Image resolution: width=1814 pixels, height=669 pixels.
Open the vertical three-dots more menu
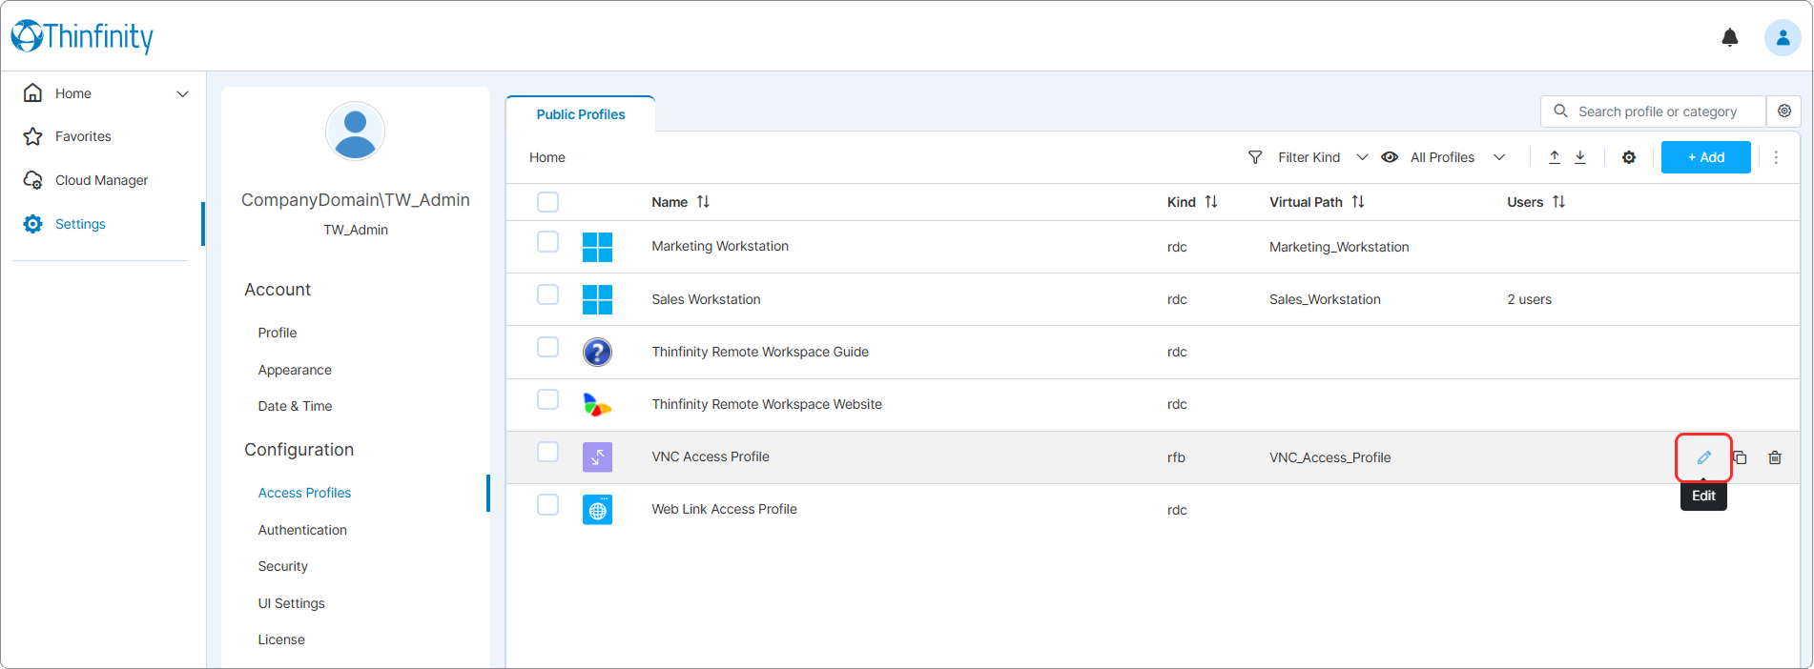pos(1776,157)
